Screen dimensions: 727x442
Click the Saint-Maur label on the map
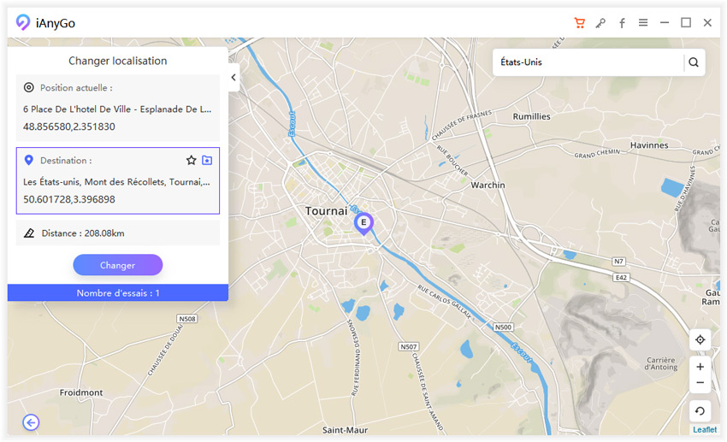[x=345, y=430]
